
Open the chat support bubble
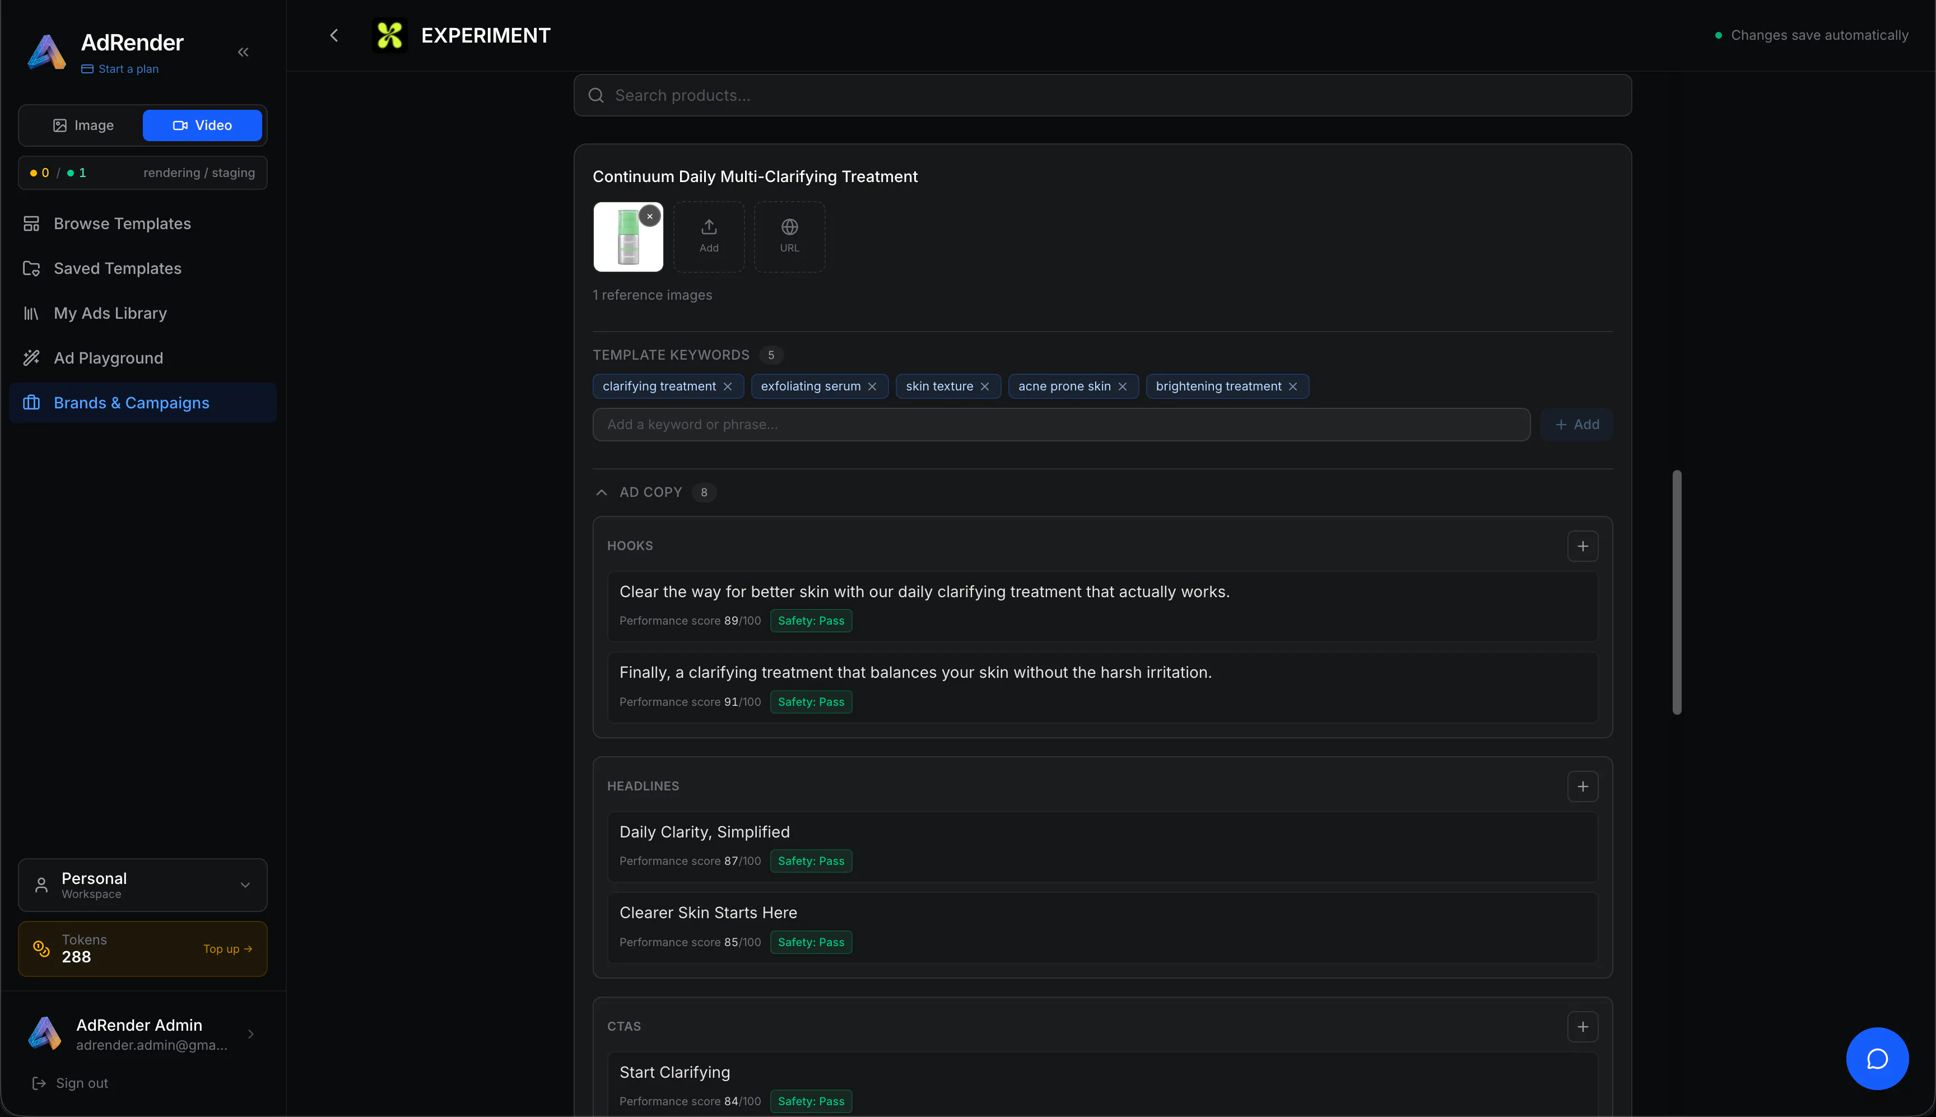[x=1877, y=1059]
